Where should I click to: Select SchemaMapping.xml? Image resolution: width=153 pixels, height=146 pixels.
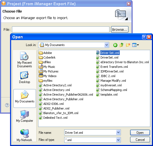tap(112, 90)
